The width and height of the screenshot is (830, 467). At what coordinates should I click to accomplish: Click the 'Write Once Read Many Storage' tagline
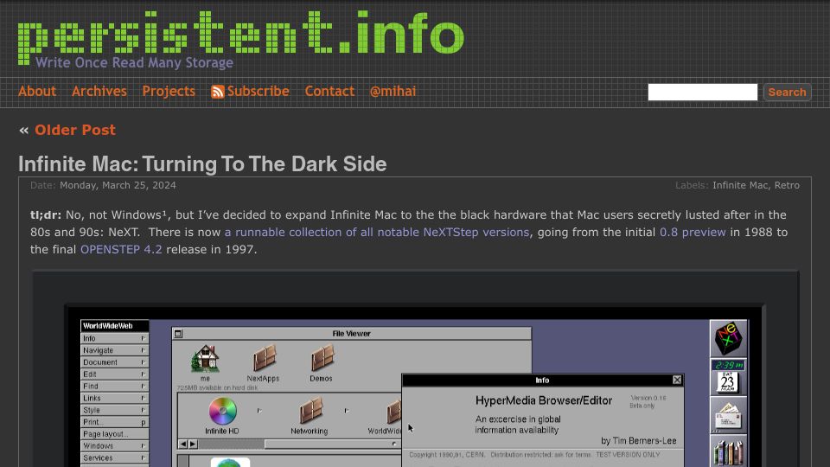click(135, 62)
